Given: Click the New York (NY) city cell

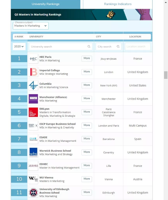Looking at the screenshot, I should (109, 86).
